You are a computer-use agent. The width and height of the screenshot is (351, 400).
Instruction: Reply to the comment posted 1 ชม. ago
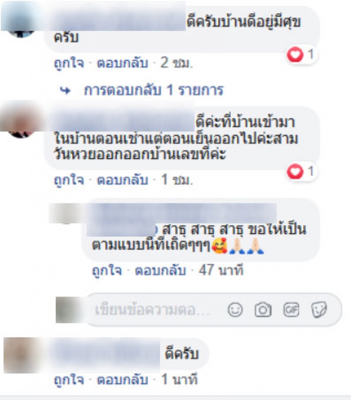point(122,180)
